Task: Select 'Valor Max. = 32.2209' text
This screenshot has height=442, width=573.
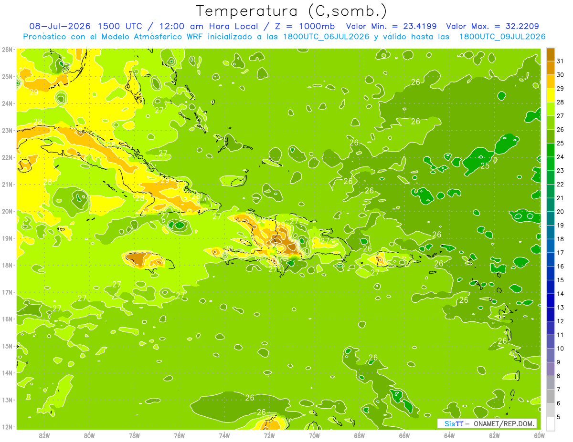Action: [x=493, y=26]
